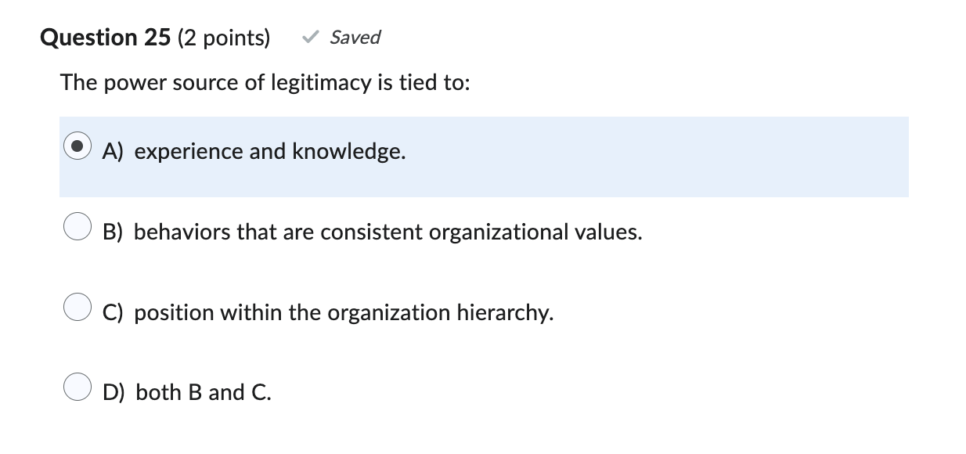966x454 pixels.
Task: Click answer C position within organization hierarchy
Action: click(344, 312)
